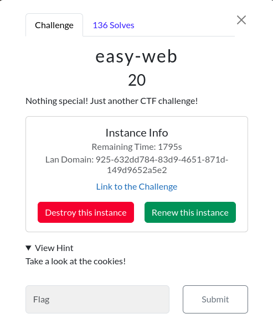Click the green Renew this instance button
Image resolution: width=273 pixels, height=324 pixels.
click(190, 212)
